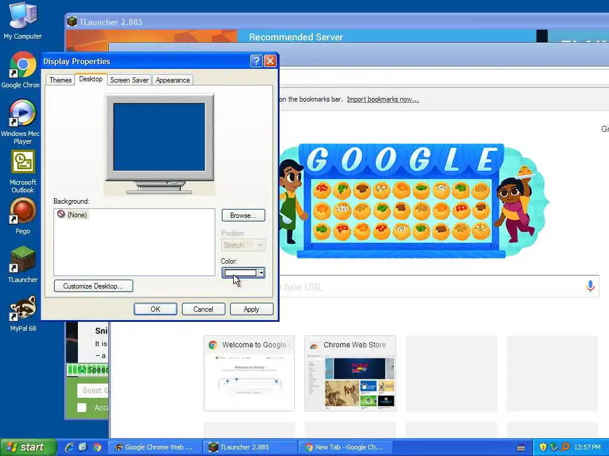Open Microsoft Outlook desktop icon
Screen dimensions: 609x456
tap(23, 172)
